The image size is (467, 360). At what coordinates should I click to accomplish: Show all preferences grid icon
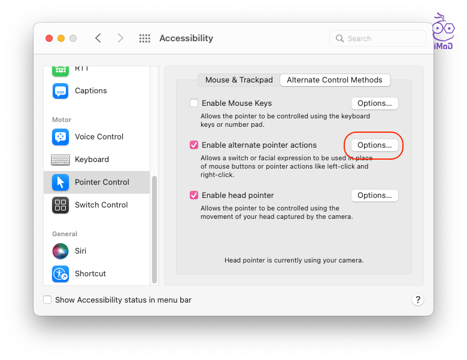tap(145, 38)
